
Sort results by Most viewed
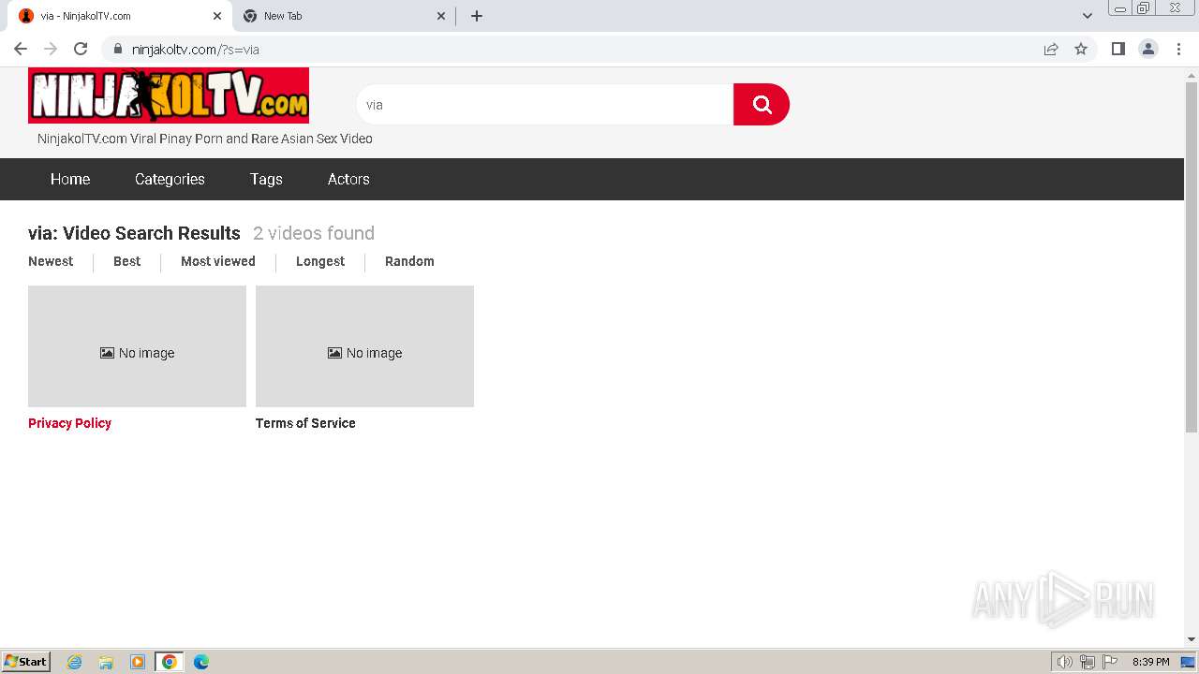(x=218, y=261)
